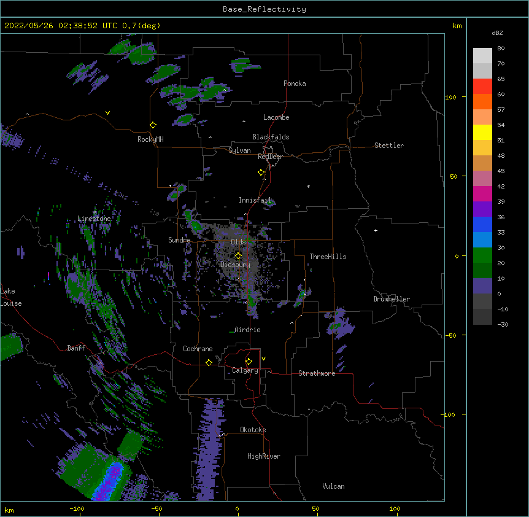529x517 pixels.
Task: Select the 39 dBZ purple color swatch
Action: click(x=482, y=209)
